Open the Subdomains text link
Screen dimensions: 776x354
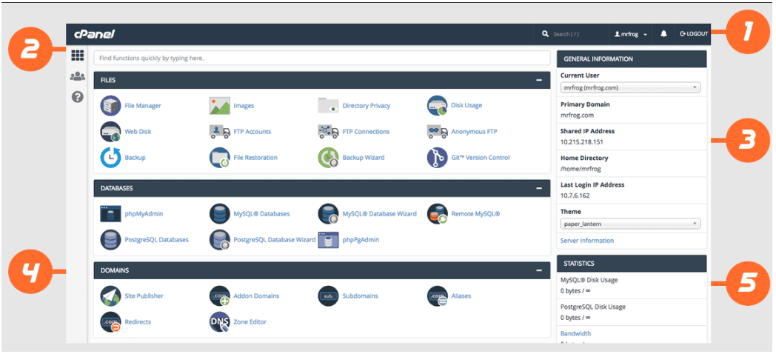coord(361,296)
